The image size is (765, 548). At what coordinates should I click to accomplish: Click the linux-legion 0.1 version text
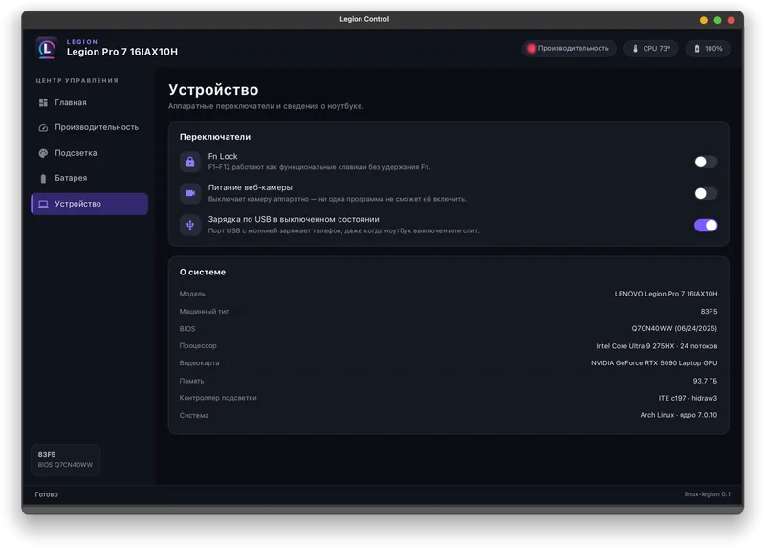click(x=707, y=494)
